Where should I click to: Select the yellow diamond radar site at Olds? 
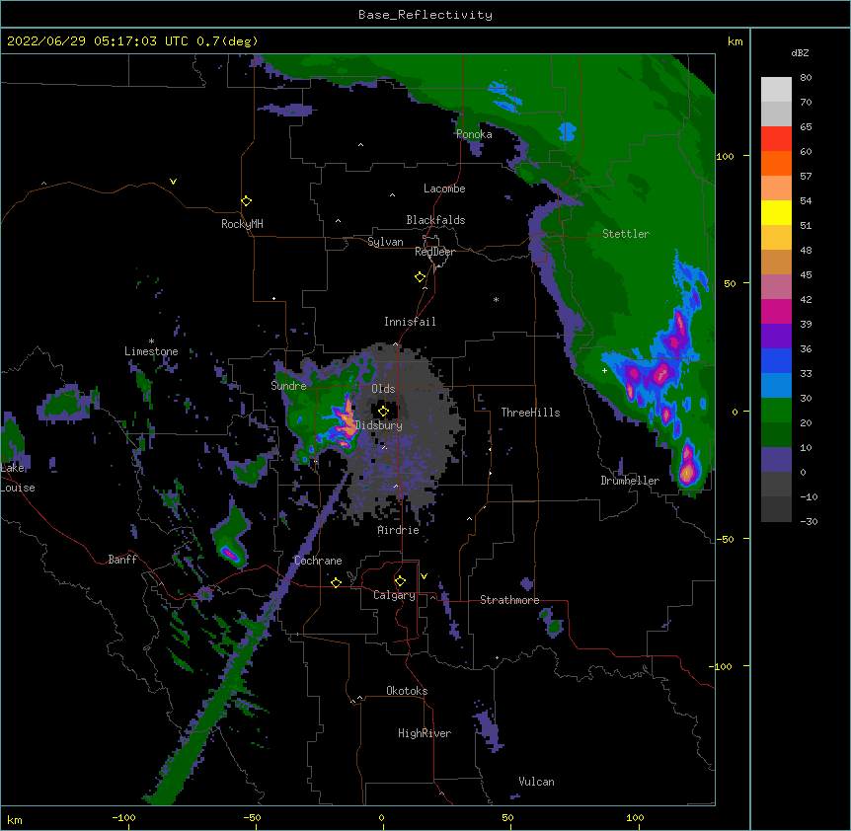383,411
